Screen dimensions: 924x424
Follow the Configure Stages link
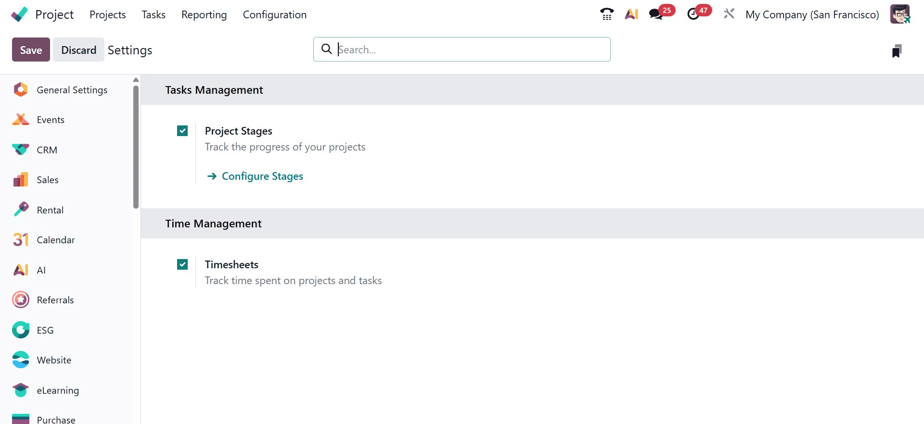click(262, 176)
